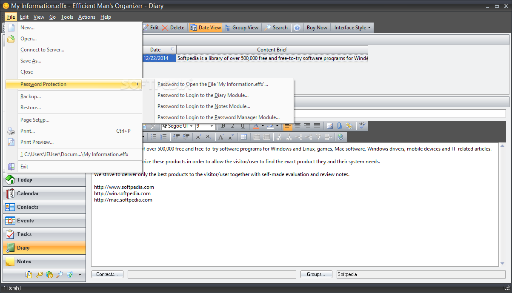Decrease paragraph indent
This screenshot has height=293, width=512.
[x=176, y=137]
